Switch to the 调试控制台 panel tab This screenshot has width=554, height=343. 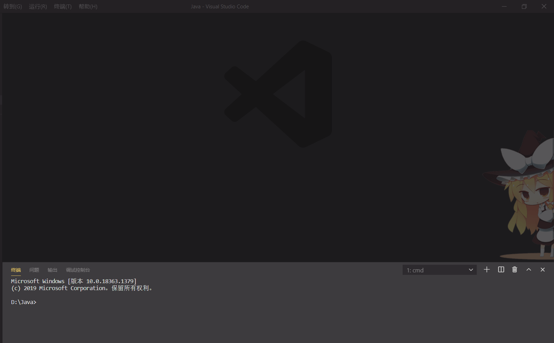point(78,270)
